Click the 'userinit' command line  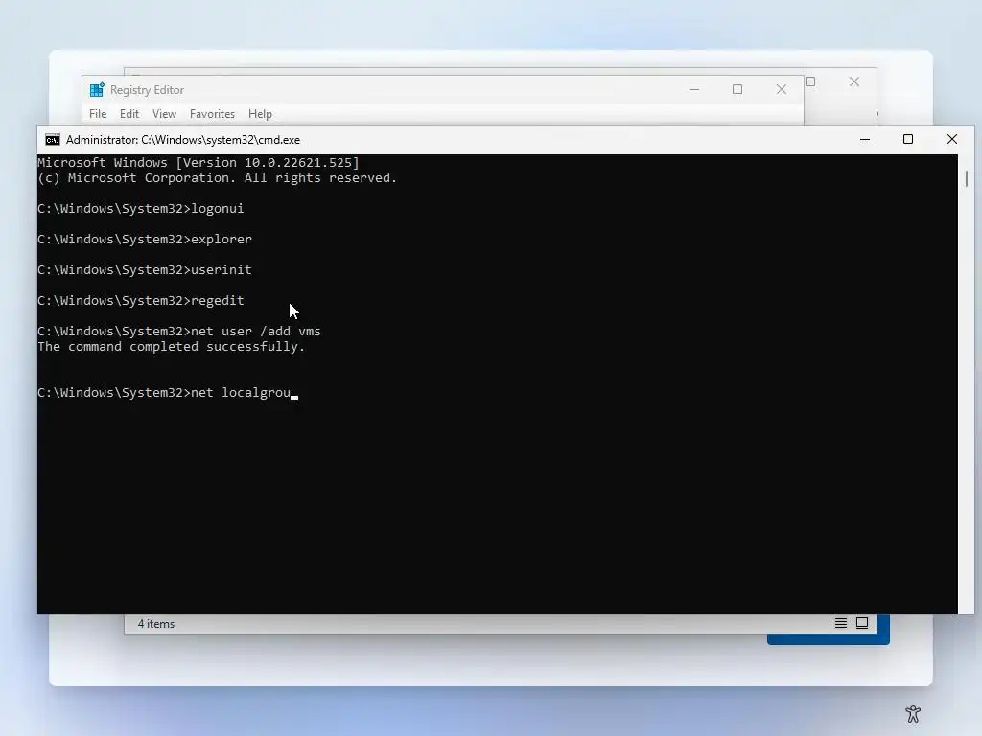point(145,269)
